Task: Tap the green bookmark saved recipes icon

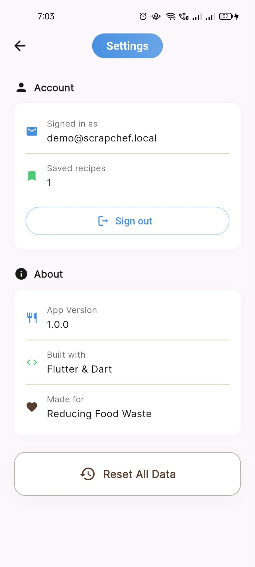Action: [32, 176]
